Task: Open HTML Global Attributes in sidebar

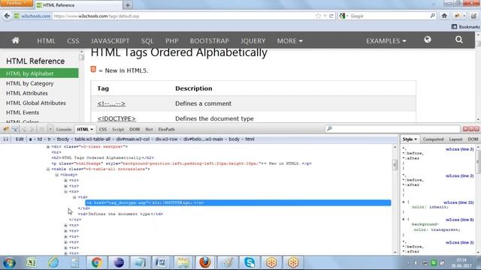Action: pos(36,103)
